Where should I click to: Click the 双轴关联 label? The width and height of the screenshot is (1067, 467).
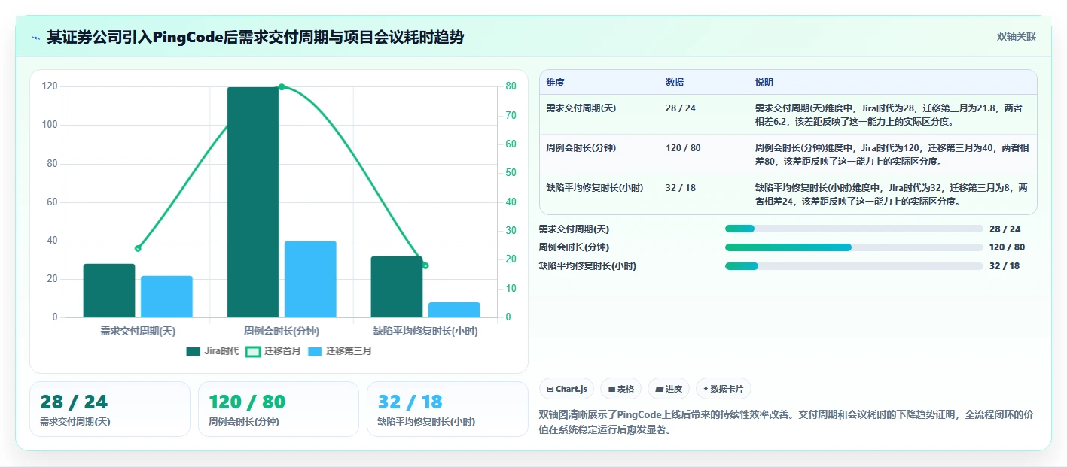[1017, 37]
